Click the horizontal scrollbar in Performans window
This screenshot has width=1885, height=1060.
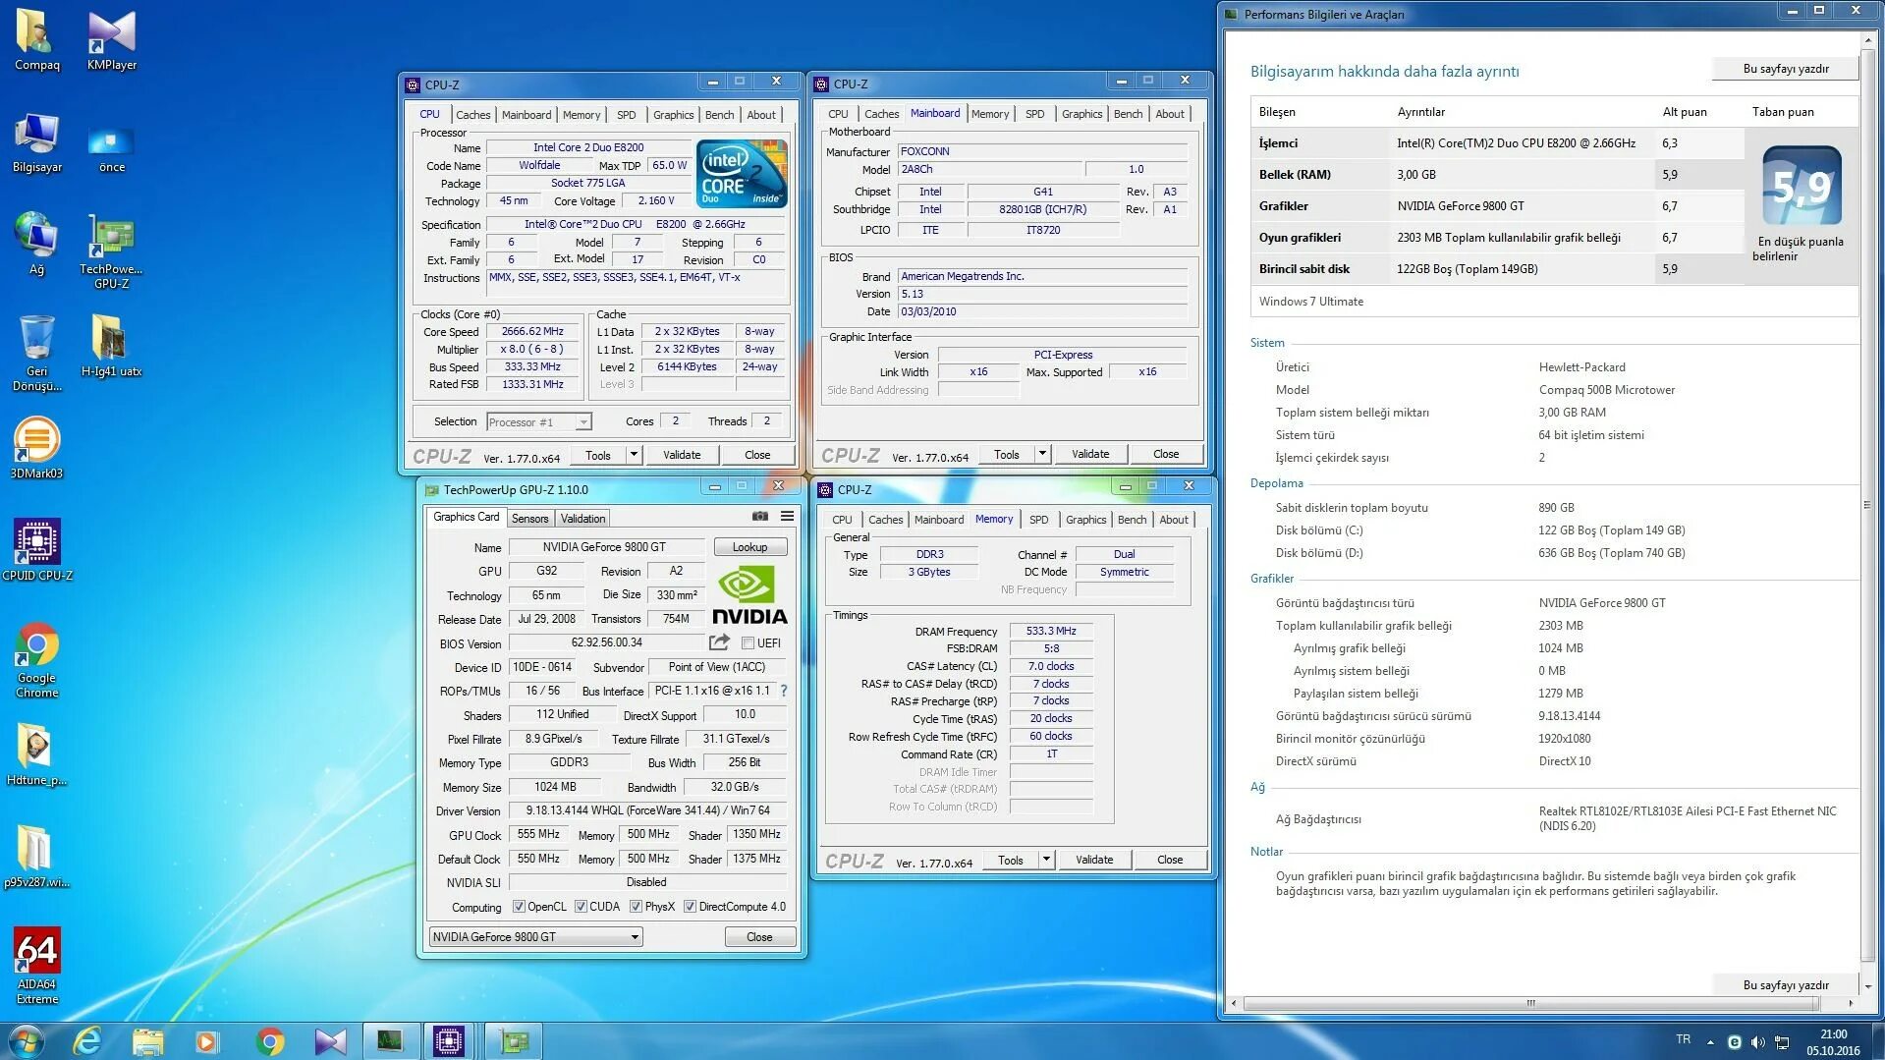(x=1530, y=1003)
